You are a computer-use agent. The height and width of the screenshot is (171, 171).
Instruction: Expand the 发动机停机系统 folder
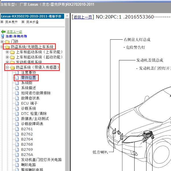[x=7, y=62]
